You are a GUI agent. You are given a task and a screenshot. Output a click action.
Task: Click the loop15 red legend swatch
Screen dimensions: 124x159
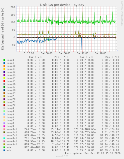tap(4, 81)
